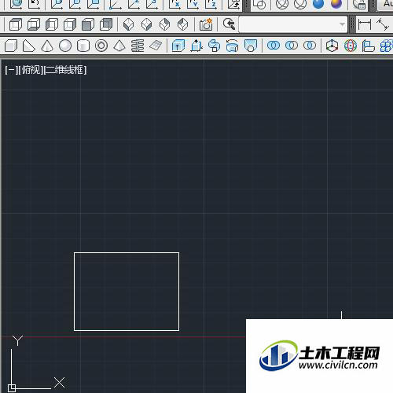Image resolution: width=393 pixels, height=393 pixels.
Task: Switch to the Right view cube icon
Action: (70, 25)
